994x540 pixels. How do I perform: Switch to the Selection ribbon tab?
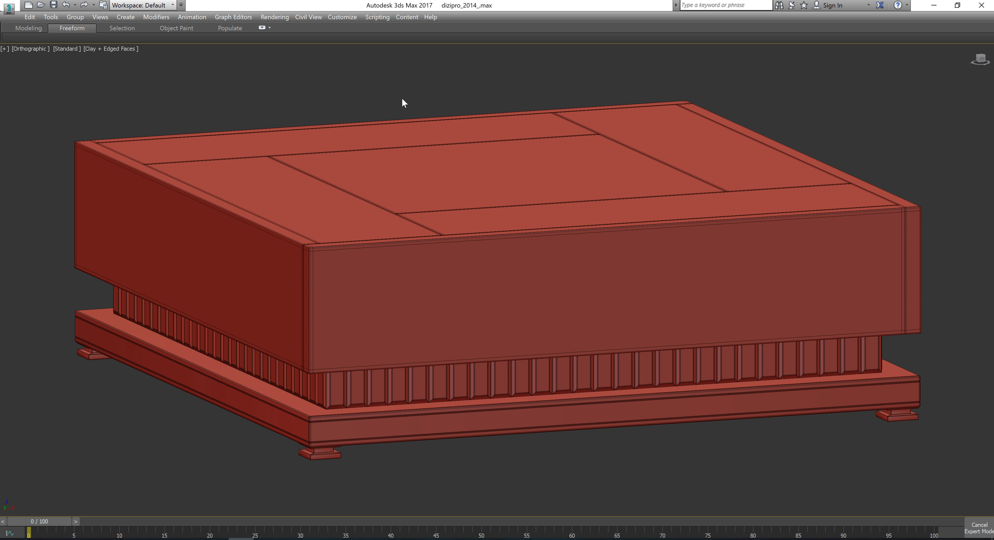(x=122, y=28)
